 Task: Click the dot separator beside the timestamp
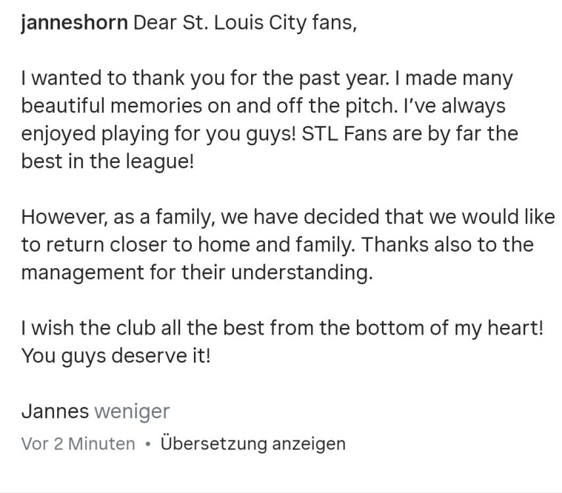pyautogui.click(x=148, y=444)
